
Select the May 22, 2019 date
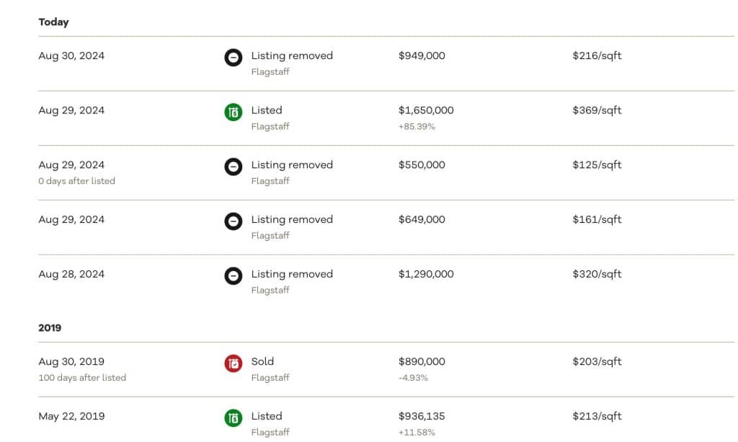click(71, 416)
